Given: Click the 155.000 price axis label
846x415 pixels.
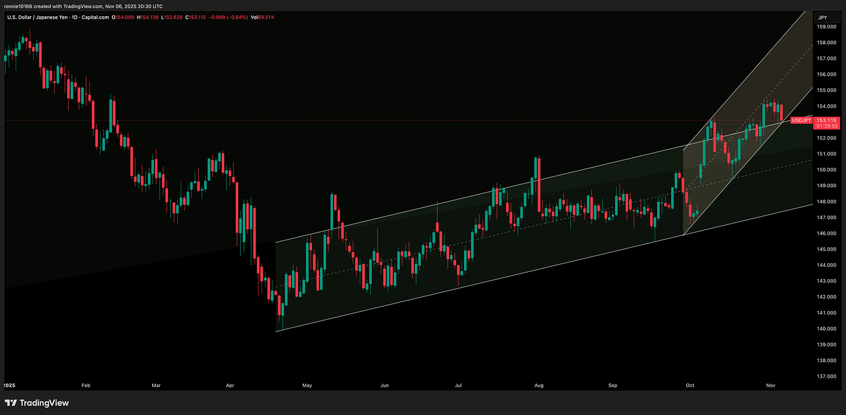Looking at the screenshot, I should 827,90.
